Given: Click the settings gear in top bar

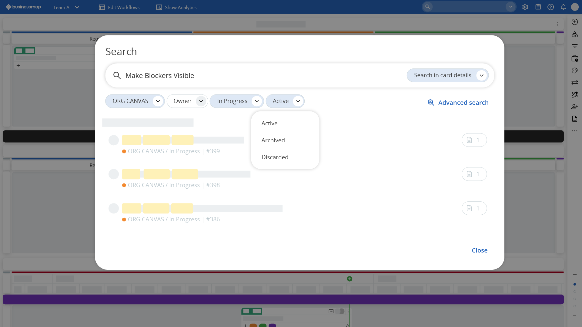Looking at the screenshot, I should pos(525,7).
